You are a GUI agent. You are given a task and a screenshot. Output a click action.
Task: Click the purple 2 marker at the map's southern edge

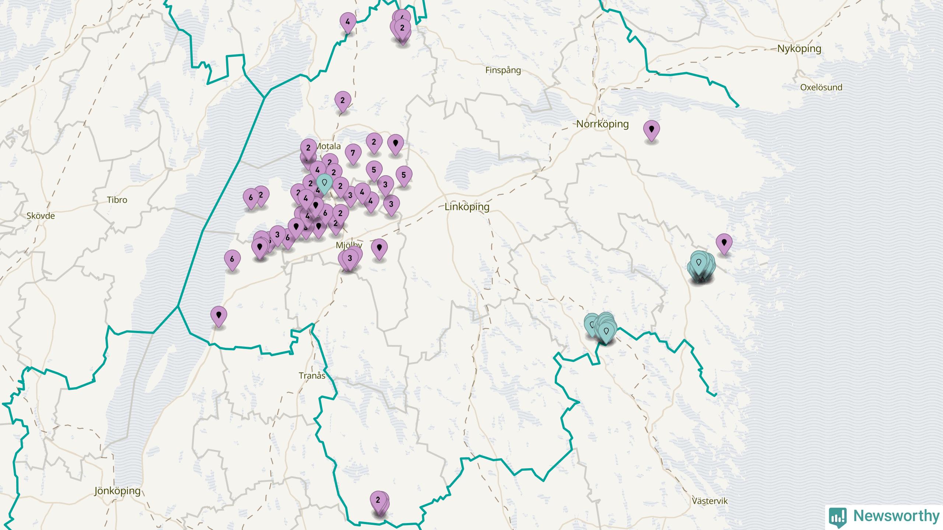pos(378,501)
